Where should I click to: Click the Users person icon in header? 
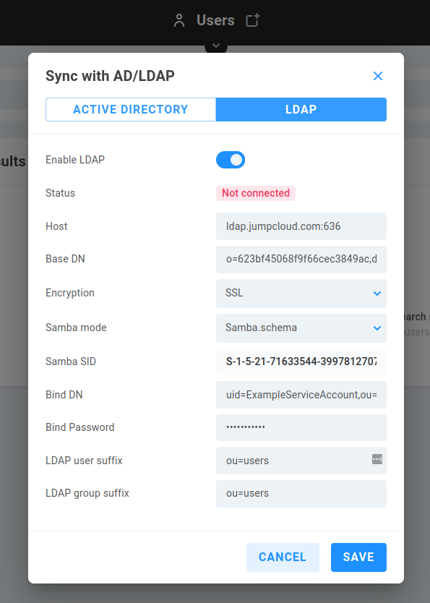[x=179, y=20]
